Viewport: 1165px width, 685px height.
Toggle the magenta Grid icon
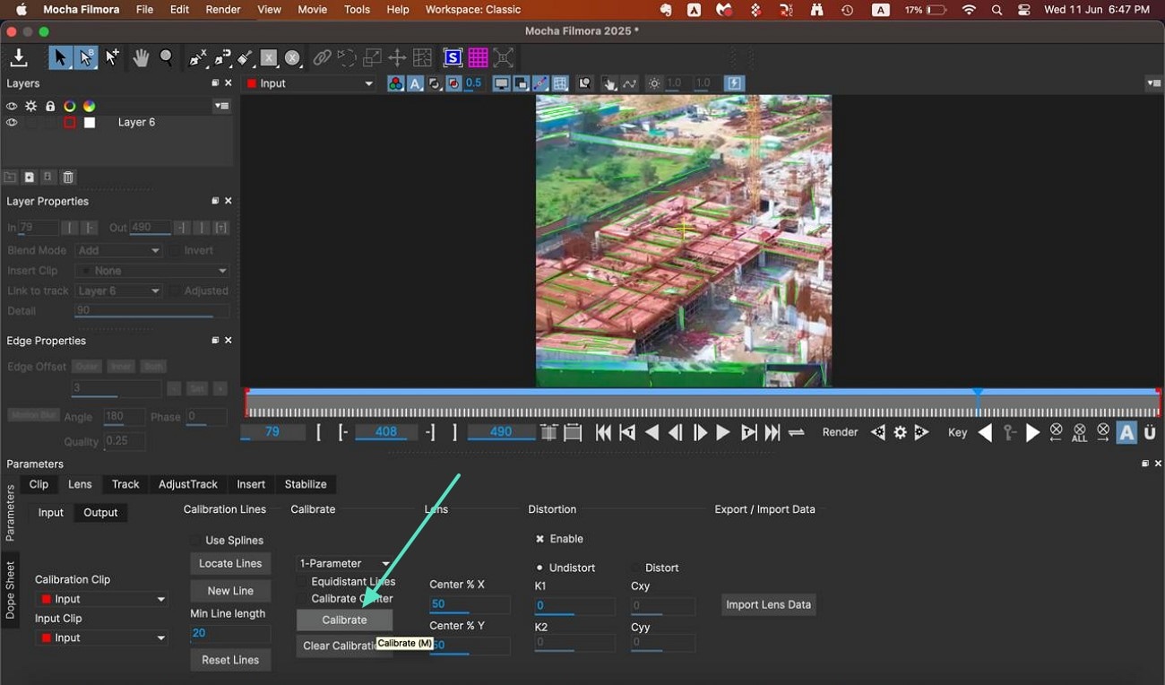tap(478, 58)
